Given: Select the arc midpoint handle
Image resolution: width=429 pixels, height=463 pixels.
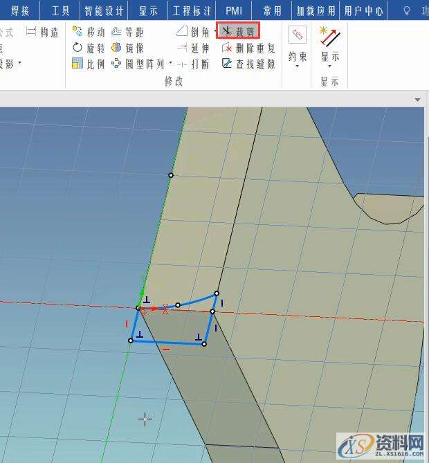Looking at the screenshot, I should [x=178, y=305].
